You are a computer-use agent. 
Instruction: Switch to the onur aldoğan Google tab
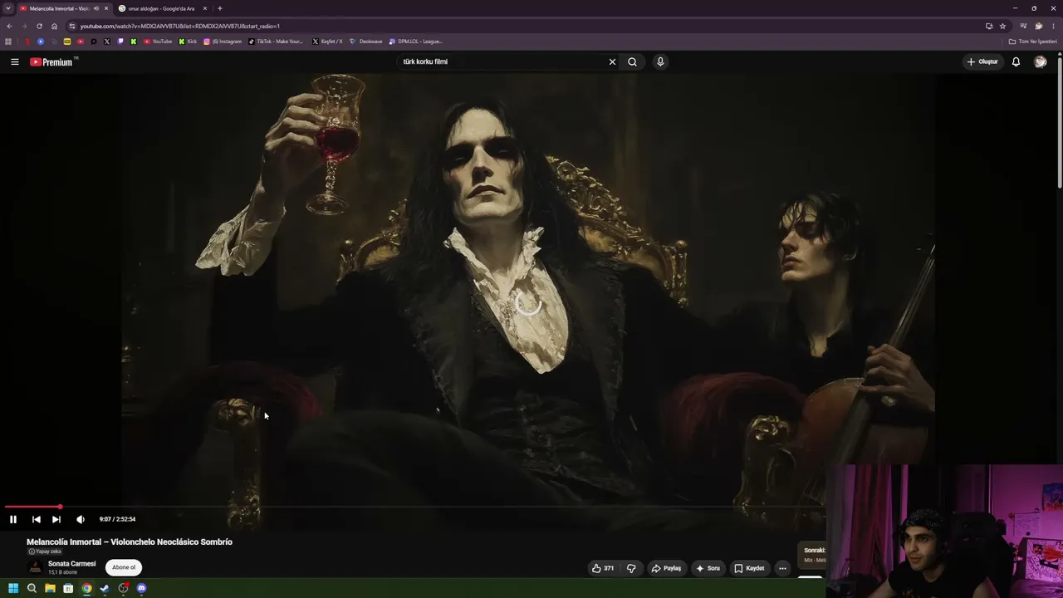[x=162, y=8]
